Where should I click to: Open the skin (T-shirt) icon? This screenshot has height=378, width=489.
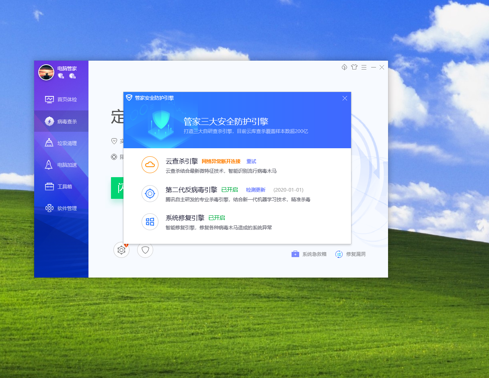[x=354, y=67]
